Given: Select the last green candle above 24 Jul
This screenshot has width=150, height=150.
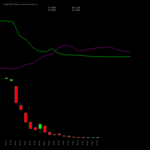Looking at the screenshot, I should coord(98,137).
